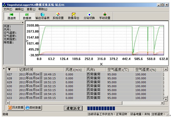171x118 pixels.
Task: Click the 风向1 column header
Action: (x=95, y=70)
